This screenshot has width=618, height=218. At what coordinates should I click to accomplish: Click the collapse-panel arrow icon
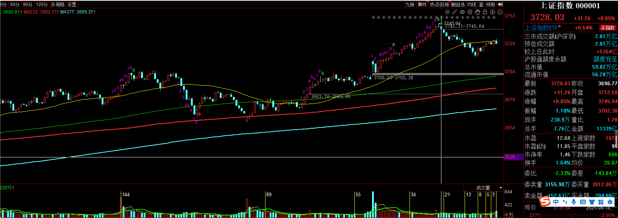click(500, 4)
